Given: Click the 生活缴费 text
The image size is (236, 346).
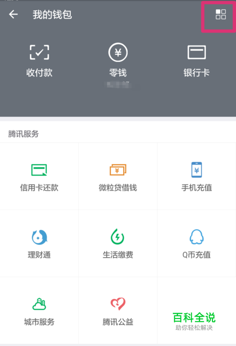Looking at the screenshot, I should pos(118,255).
